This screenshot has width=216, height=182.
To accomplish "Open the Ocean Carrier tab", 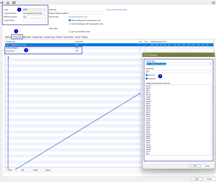I will coord(68,37).
